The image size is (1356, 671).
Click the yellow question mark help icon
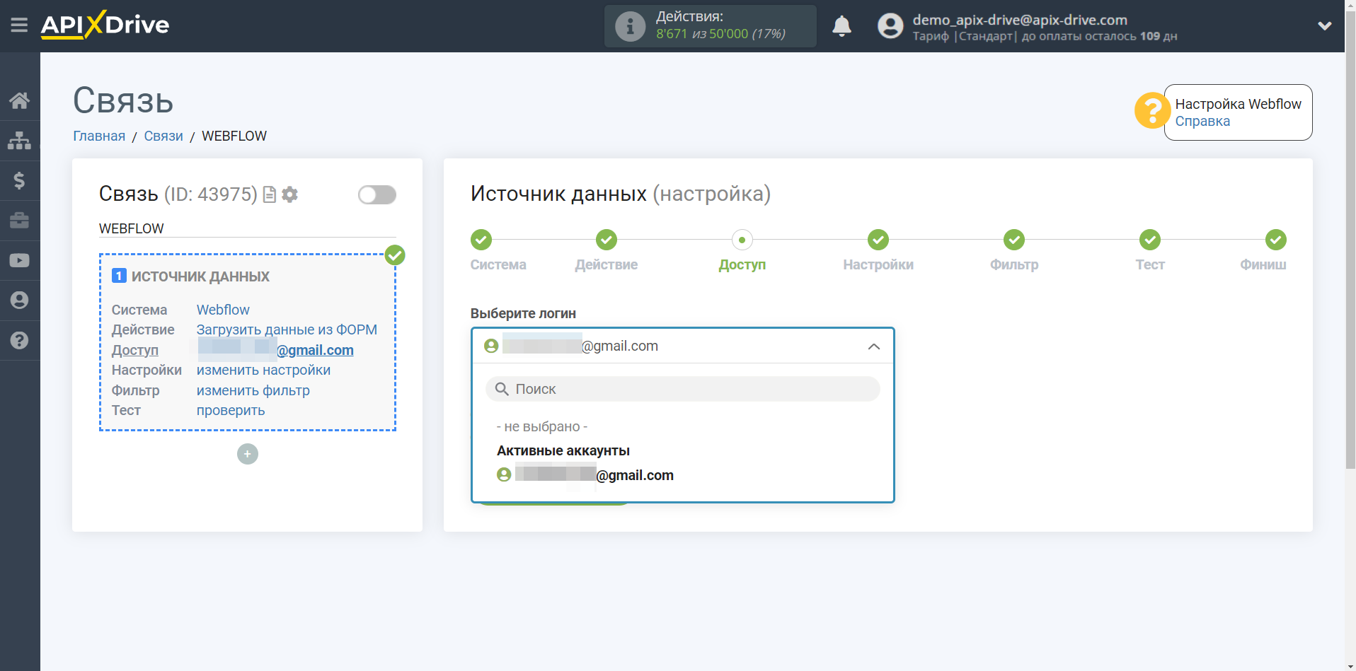(1151, 111)
